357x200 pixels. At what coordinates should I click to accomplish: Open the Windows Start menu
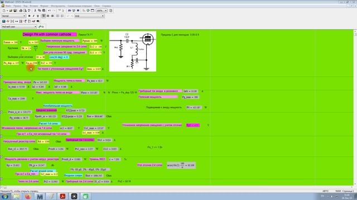click(5, 196)
